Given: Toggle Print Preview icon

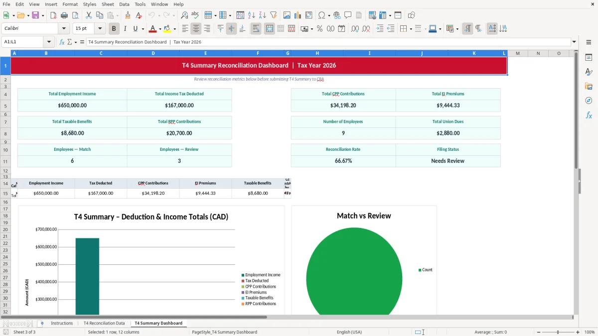Looking at the screenshot, I should pos(75,15).
